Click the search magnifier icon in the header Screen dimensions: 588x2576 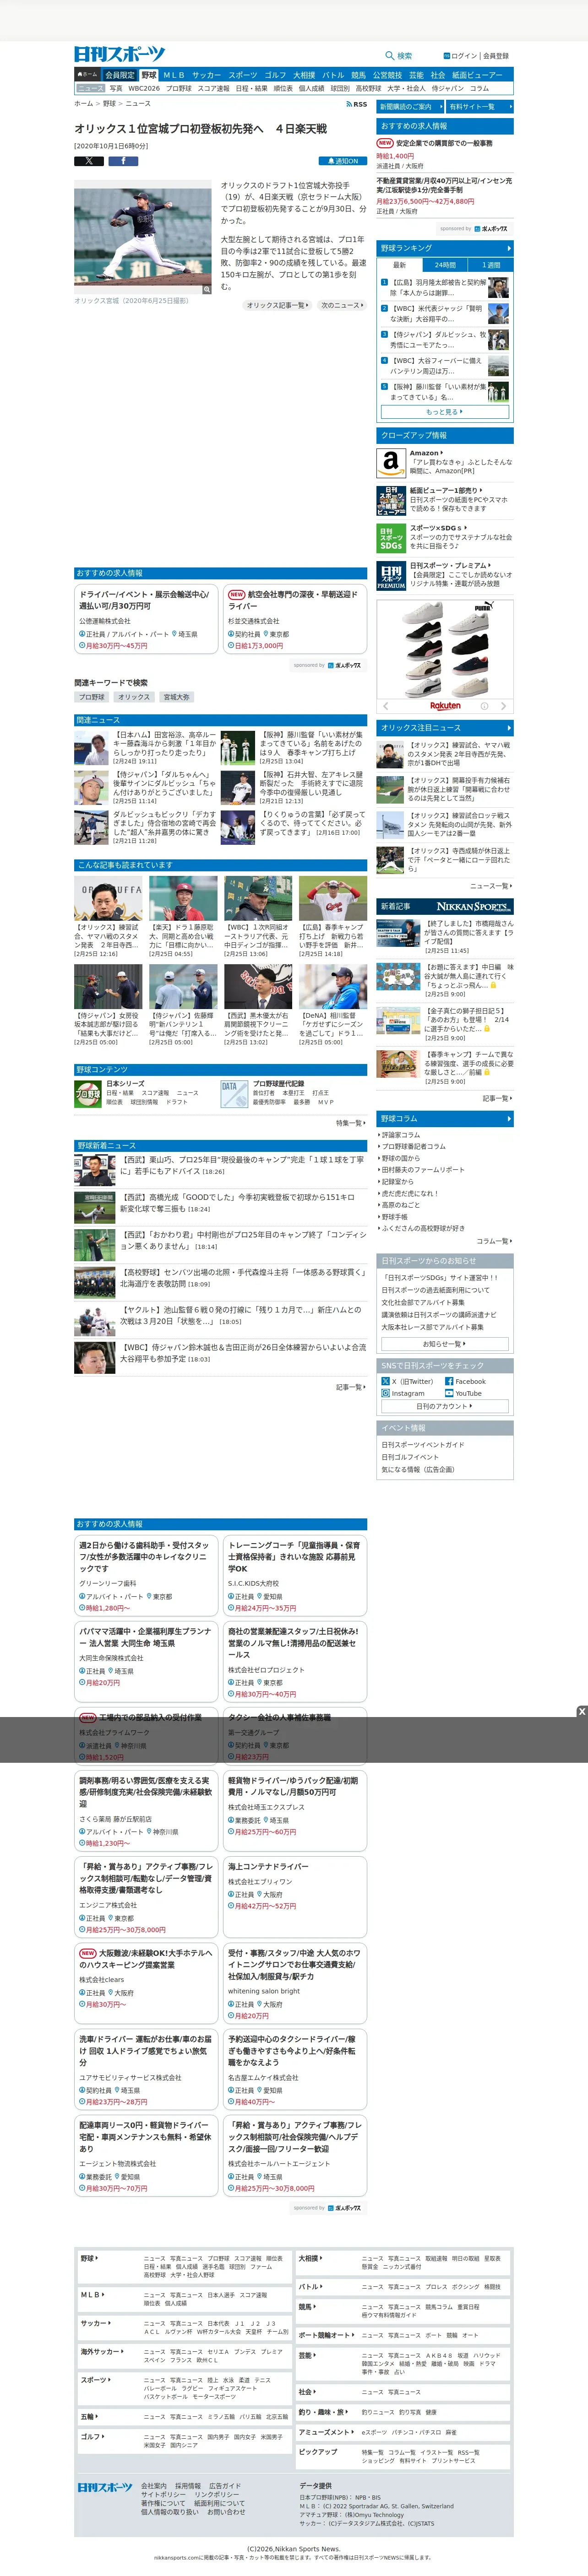tap(390, 56)
